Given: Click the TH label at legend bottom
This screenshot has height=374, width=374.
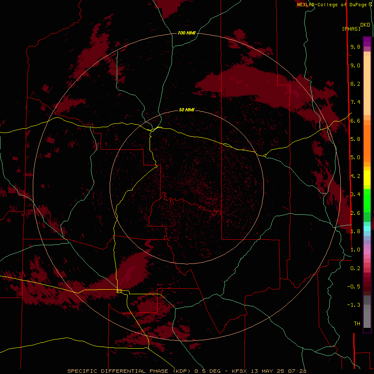Looking at the screenshot, I should click(x=357, y=324).
